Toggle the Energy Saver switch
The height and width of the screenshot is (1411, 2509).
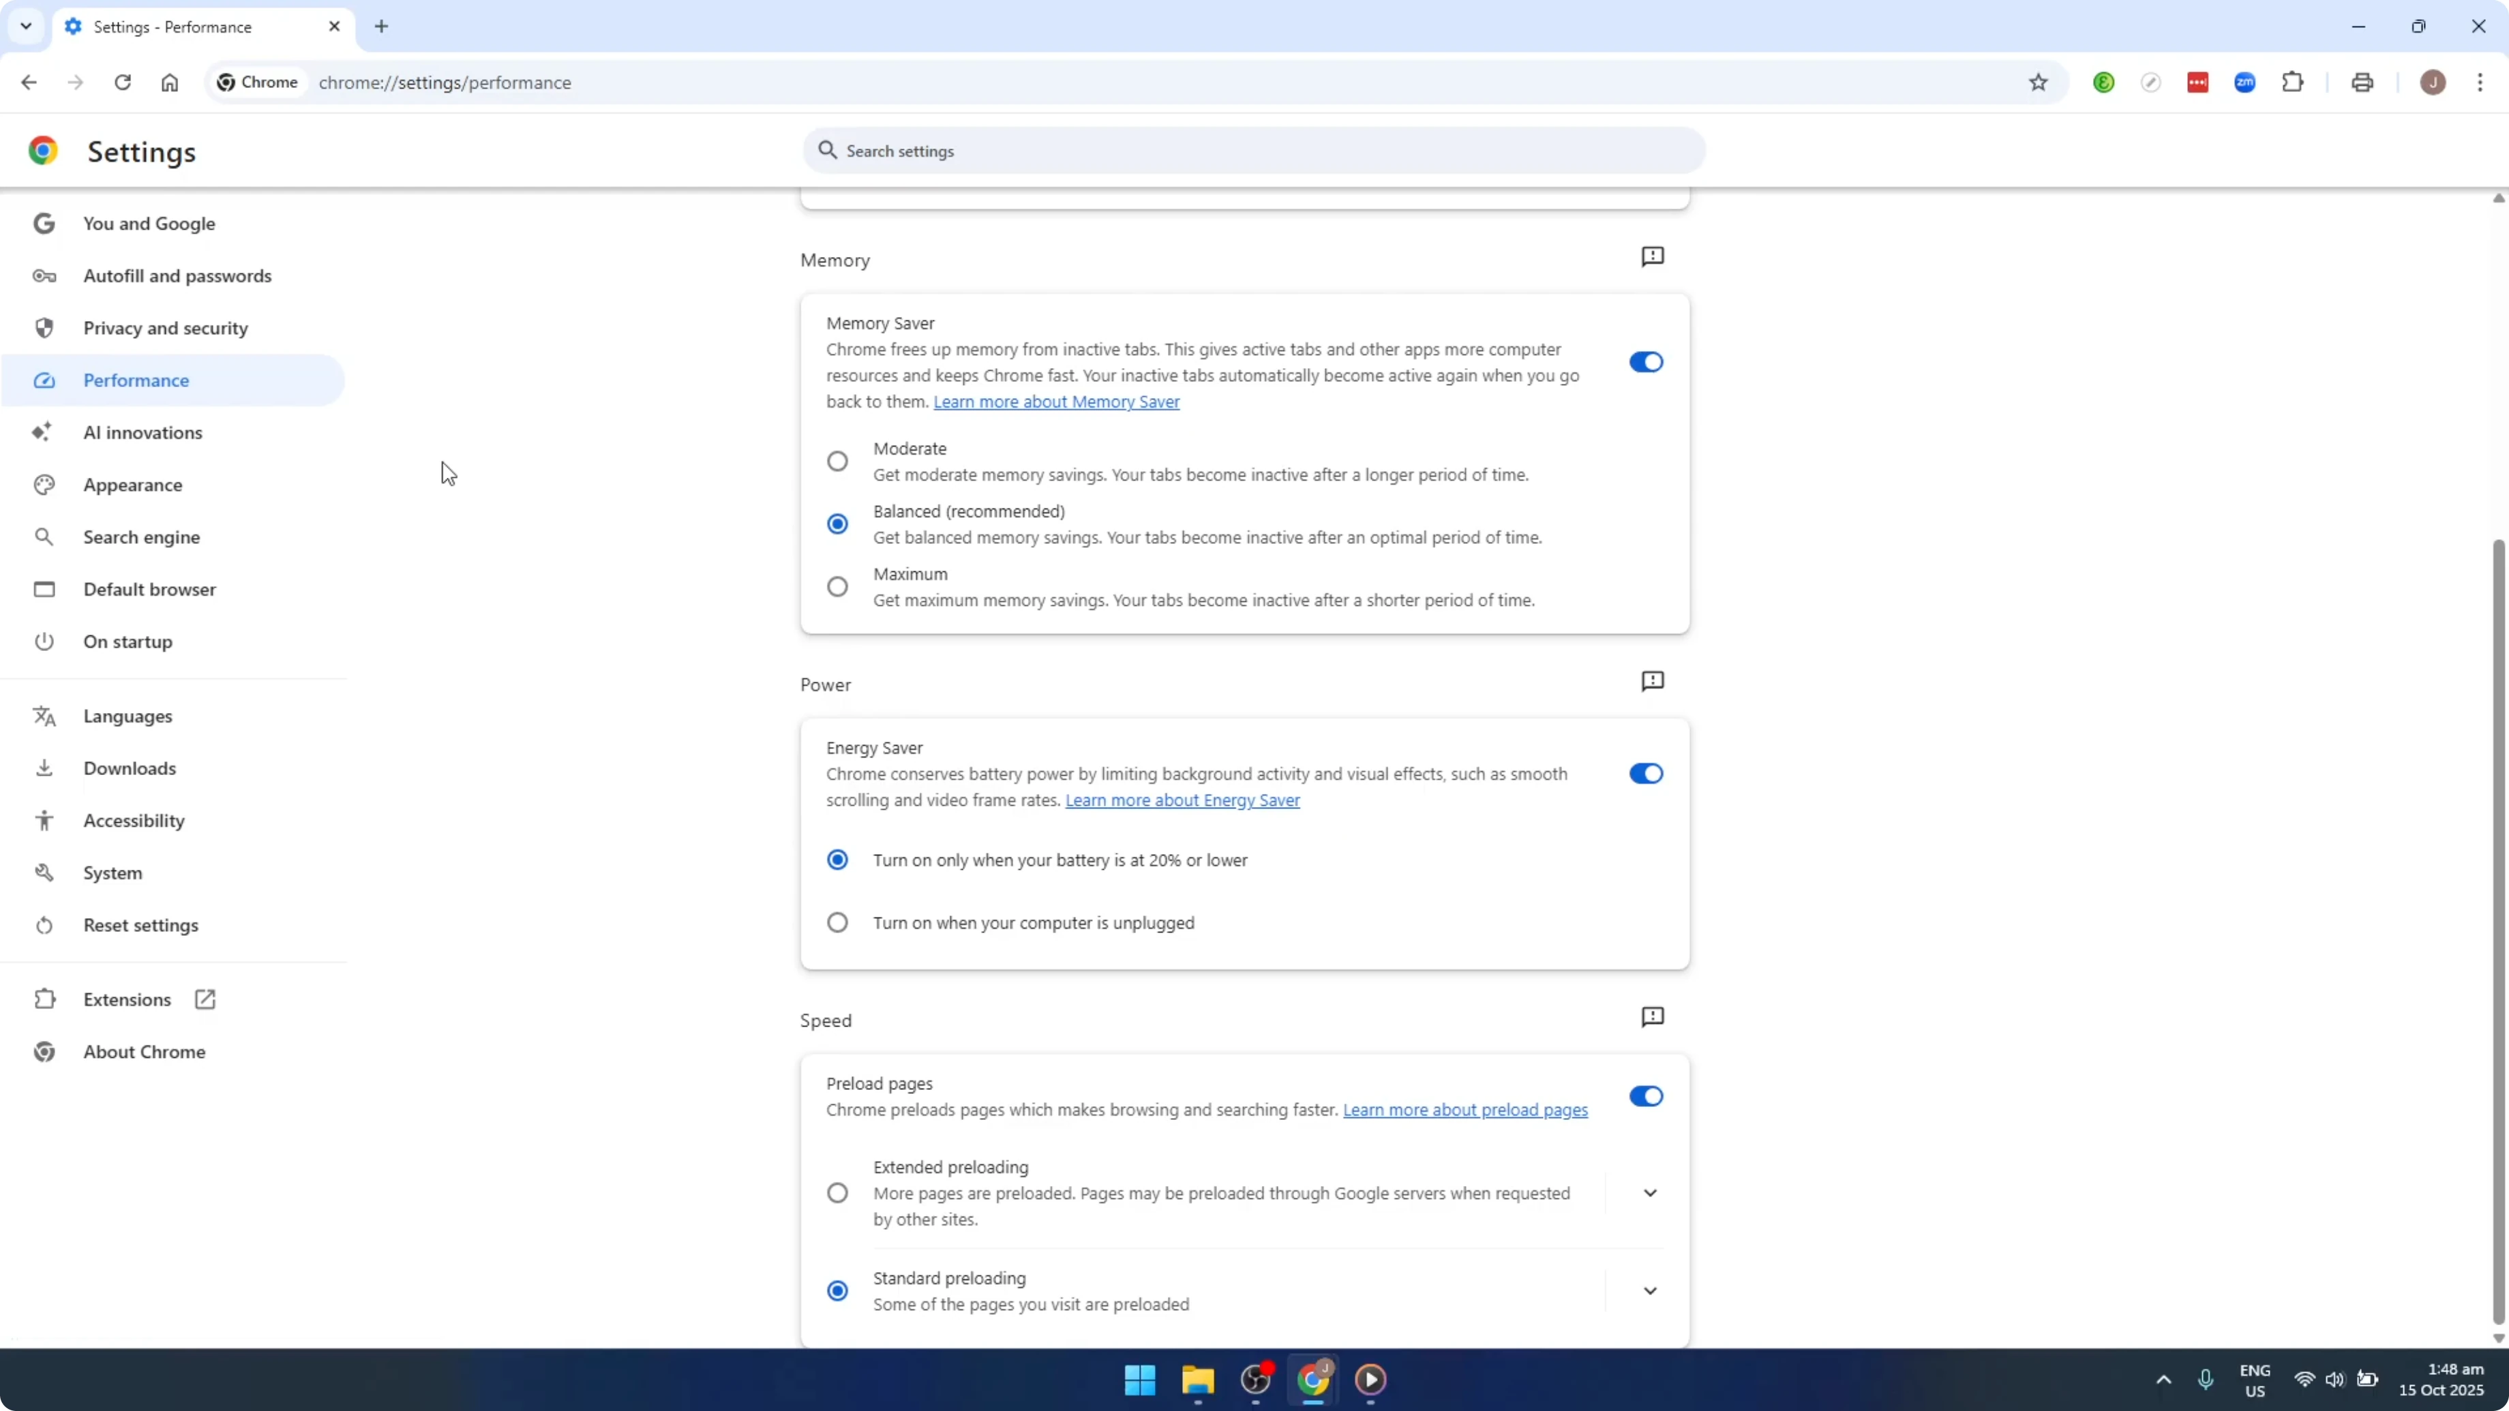pyautogui.click(x=1646, y=774)
